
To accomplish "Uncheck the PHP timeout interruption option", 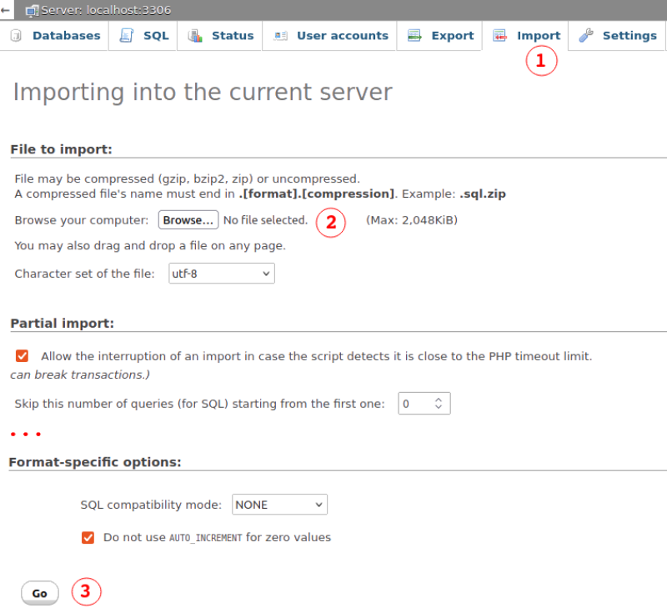I will [x=22, y=356].
